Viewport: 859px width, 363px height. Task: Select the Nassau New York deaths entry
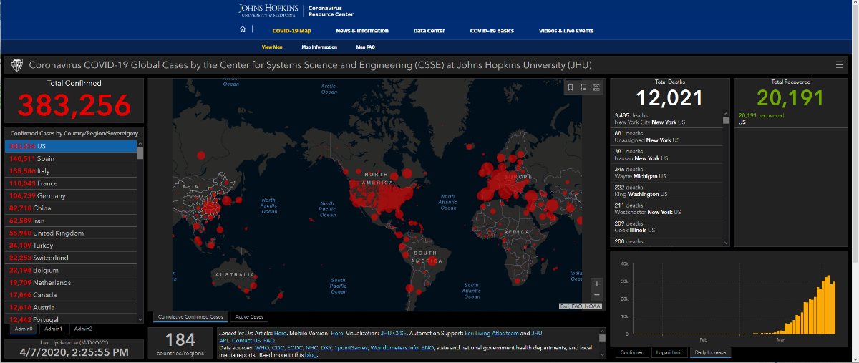tap(667, 155)
